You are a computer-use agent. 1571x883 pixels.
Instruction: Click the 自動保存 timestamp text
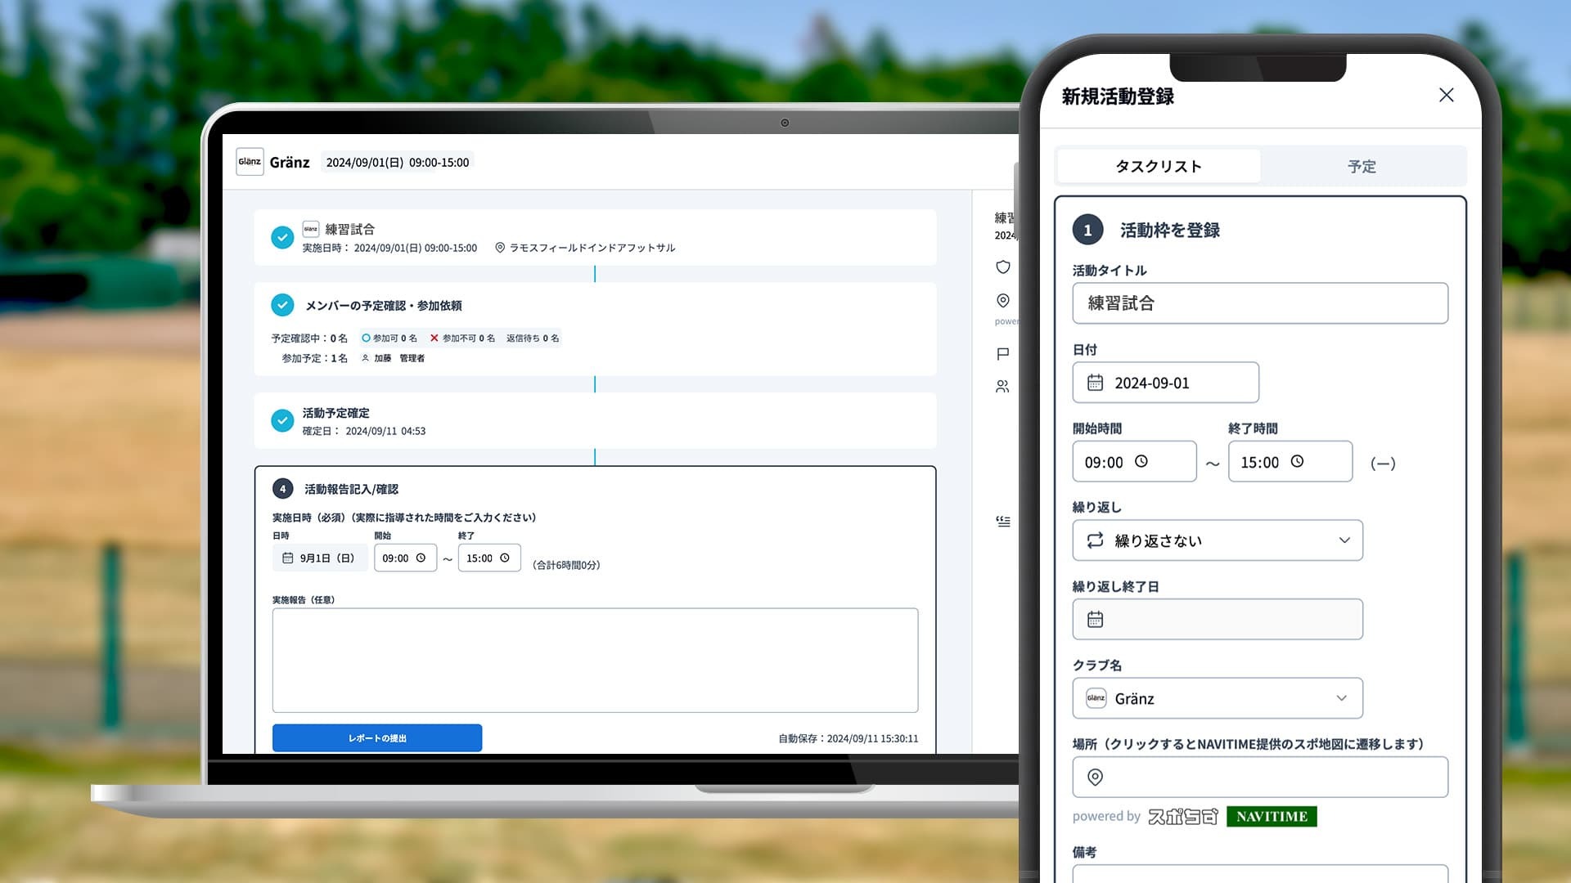click(x=848, y=738)
